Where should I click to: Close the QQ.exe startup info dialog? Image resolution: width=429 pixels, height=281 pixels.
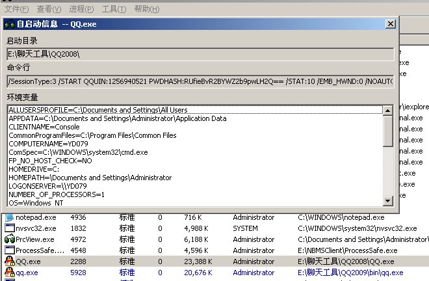tap(390, 24)
